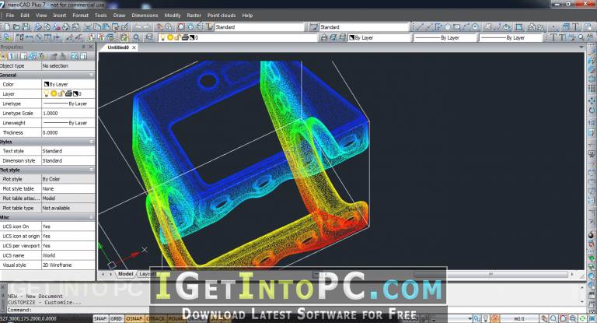This screenshot has width=597, height=323.
Task: Click the Color By Layer swatch property
Action: tap(68, 84)
